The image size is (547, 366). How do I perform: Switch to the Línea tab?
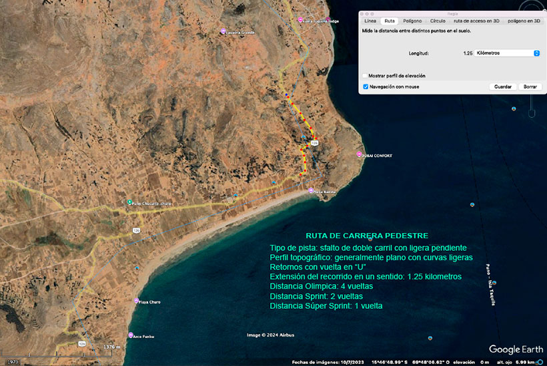coord(370,21)
